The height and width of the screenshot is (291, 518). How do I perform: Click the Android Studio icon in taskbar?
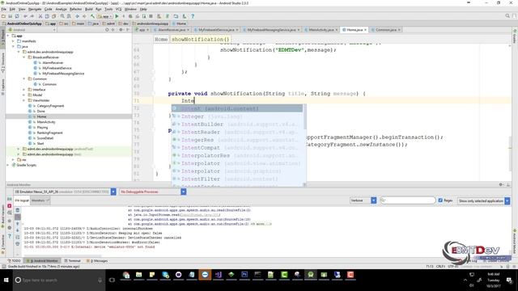tap(311, 275)
